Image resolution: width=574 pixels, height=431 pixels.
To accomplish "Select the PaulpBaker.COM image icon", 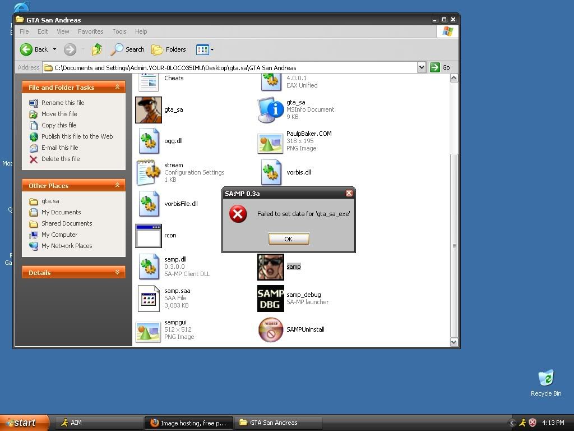I will [270, 141].
